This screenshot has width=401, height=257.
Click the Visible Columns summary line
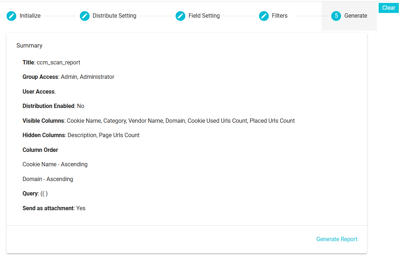click(x=158, y=121)
